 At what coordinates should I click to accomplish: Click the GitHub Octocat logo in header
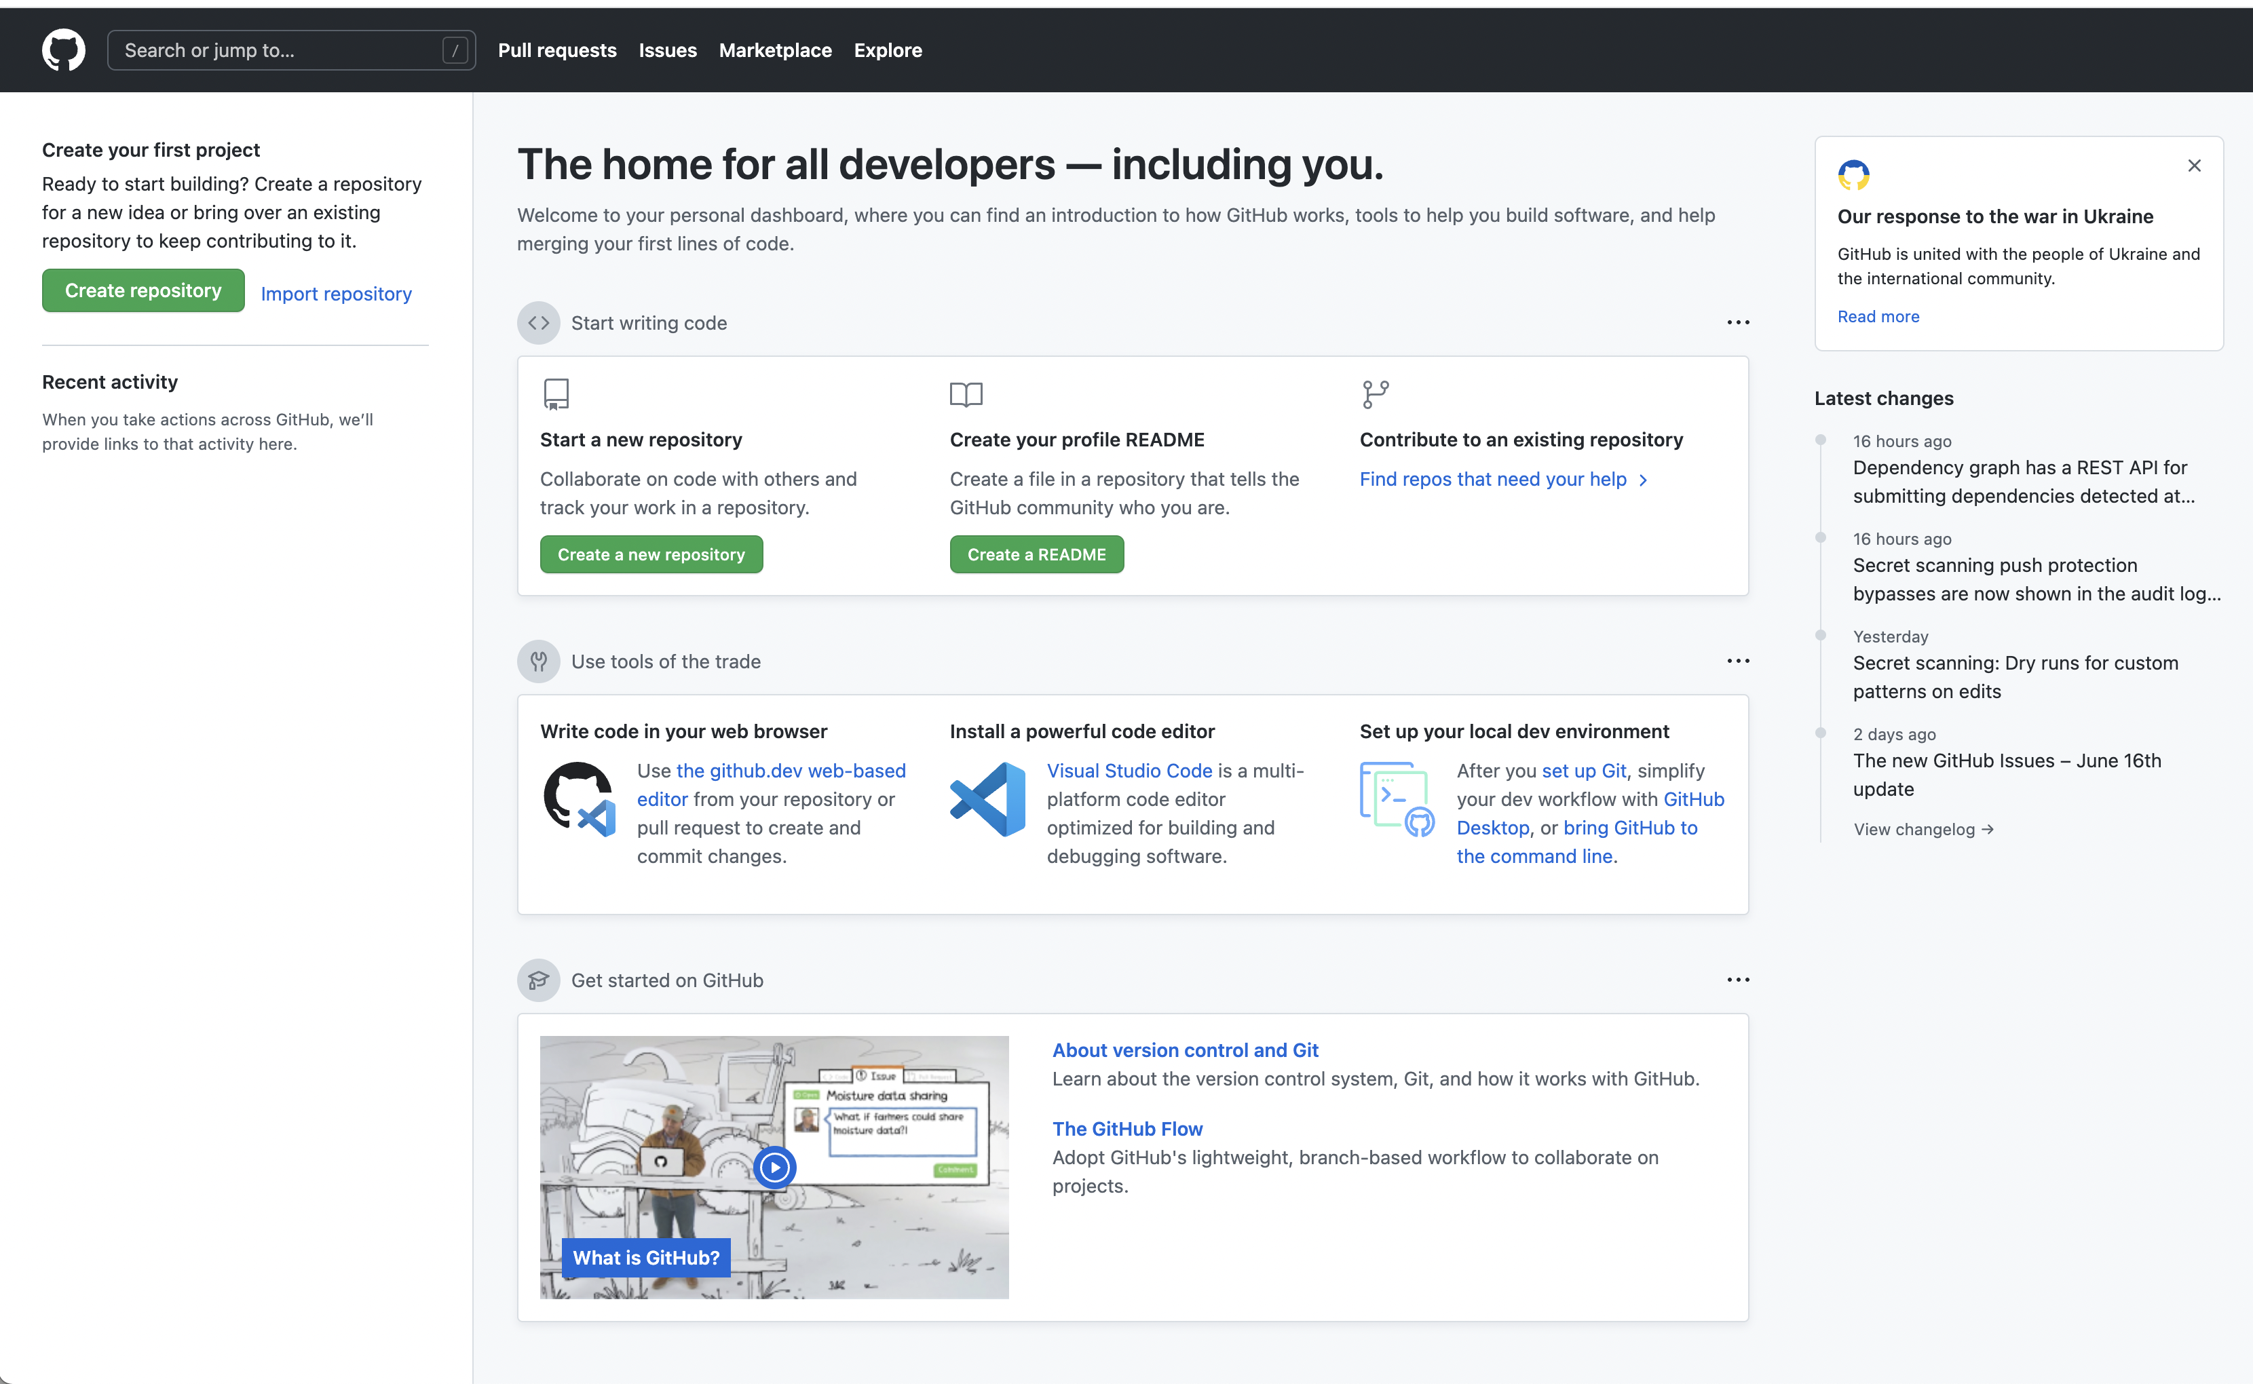63,50
